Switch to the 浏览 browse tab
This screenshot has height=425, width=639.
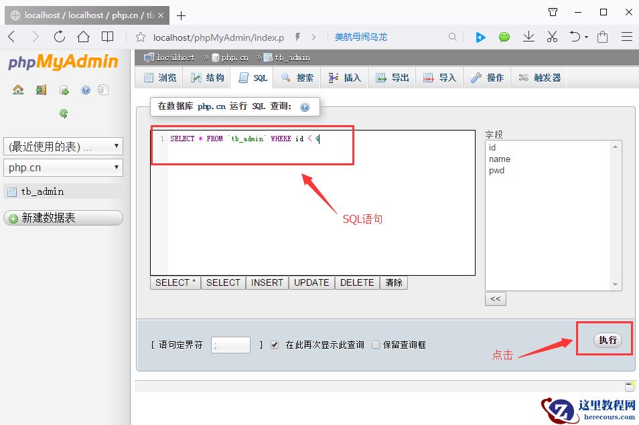coord(160,78)
